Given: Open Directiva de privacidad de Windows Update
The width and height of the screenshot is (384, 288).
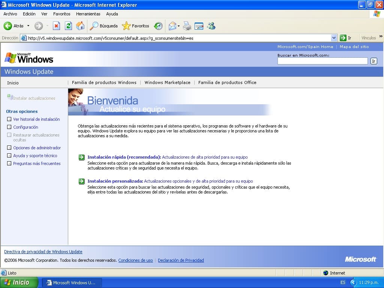Looking at the screenshot, I should coord(43,252).
